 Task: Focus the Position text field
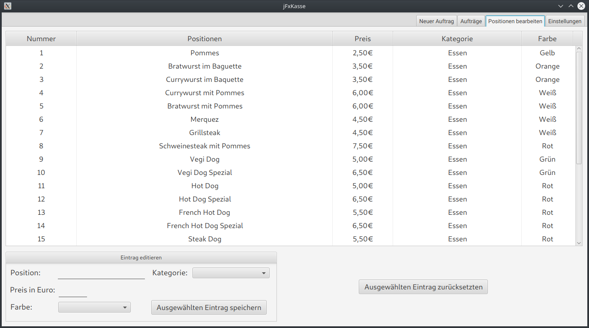(x=101, y=273)
